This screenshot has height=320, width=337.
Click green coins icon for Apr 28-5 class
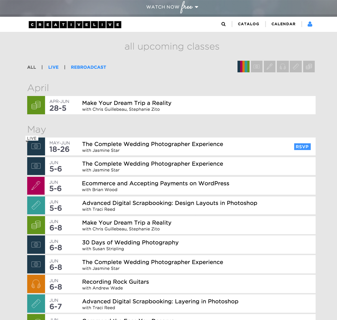(36, 105)
